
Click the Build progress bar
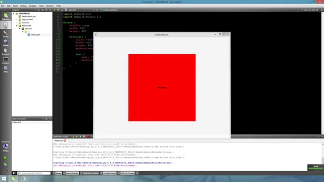coord(315,168)
